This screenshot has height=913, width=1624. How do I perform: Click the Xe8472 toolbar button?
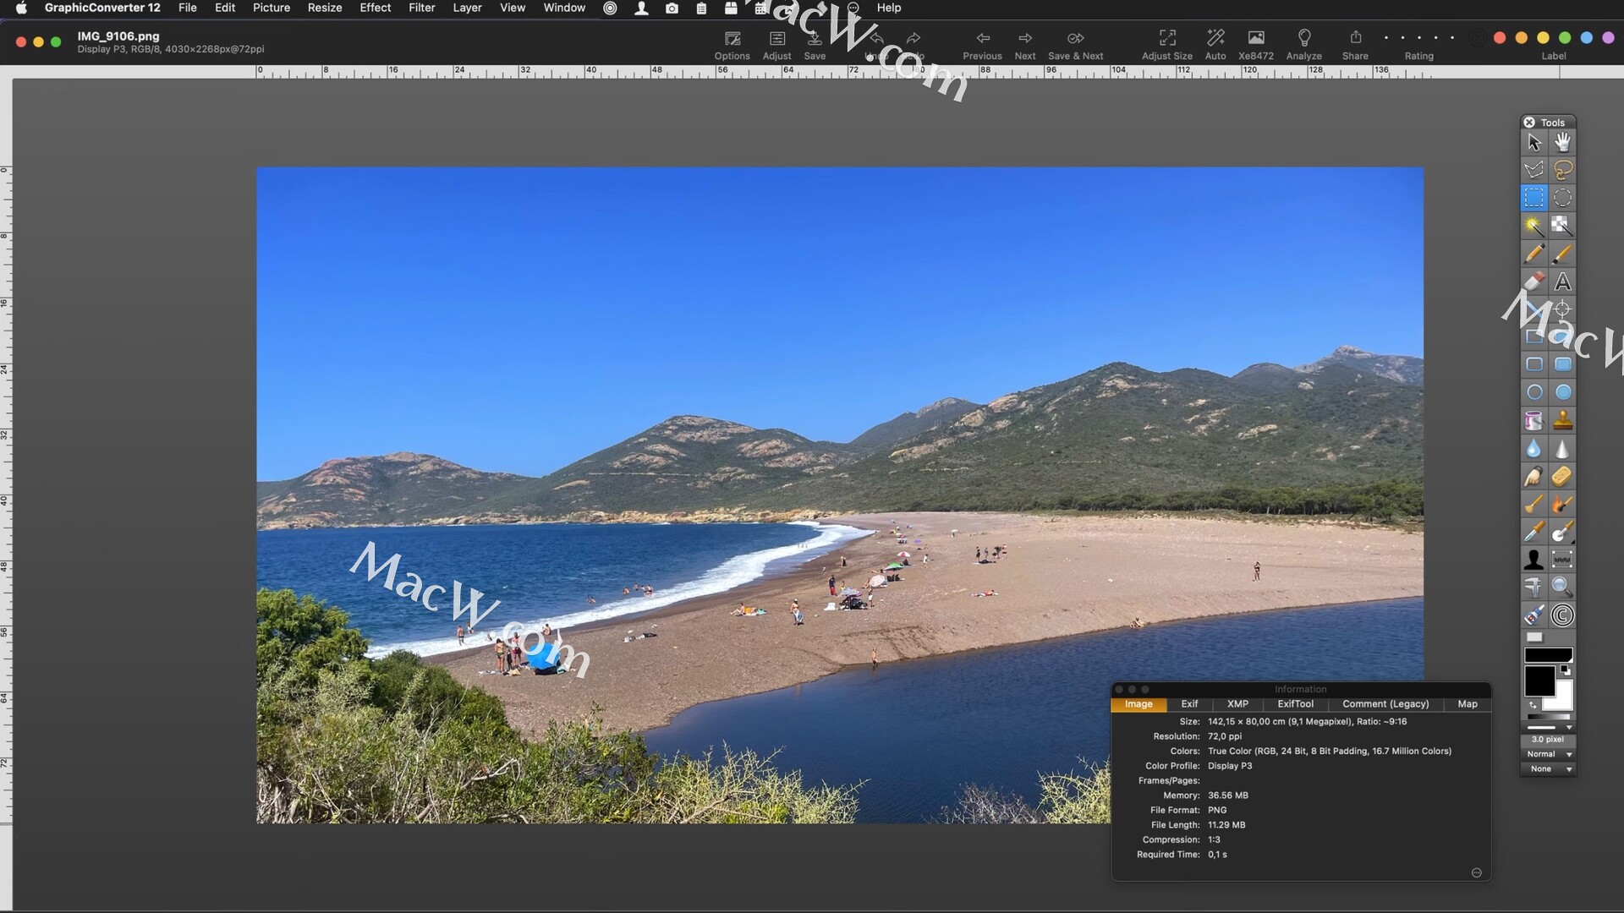coord(1256,45)
